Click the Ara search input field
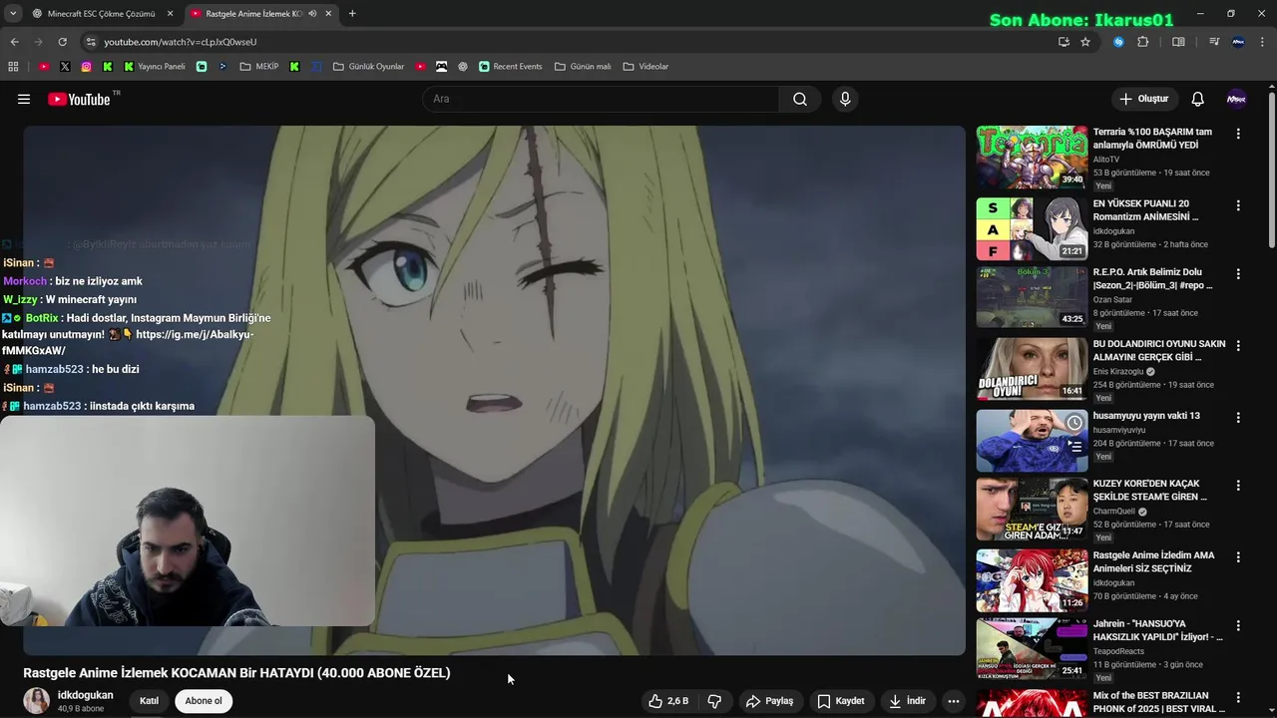Viewport: 1277px width, 718px height. click(601, 99)
